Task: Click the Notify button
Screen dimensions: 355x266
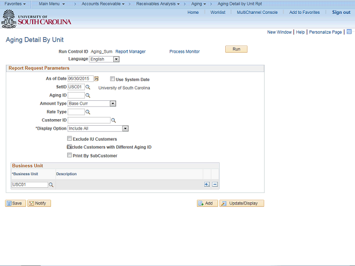Action: 39,203
